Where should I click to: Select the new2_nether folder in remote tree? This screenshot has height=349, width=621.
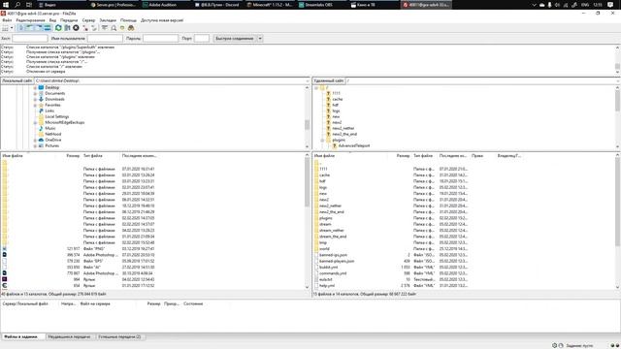pyautogui.click(x=343, y=128)
